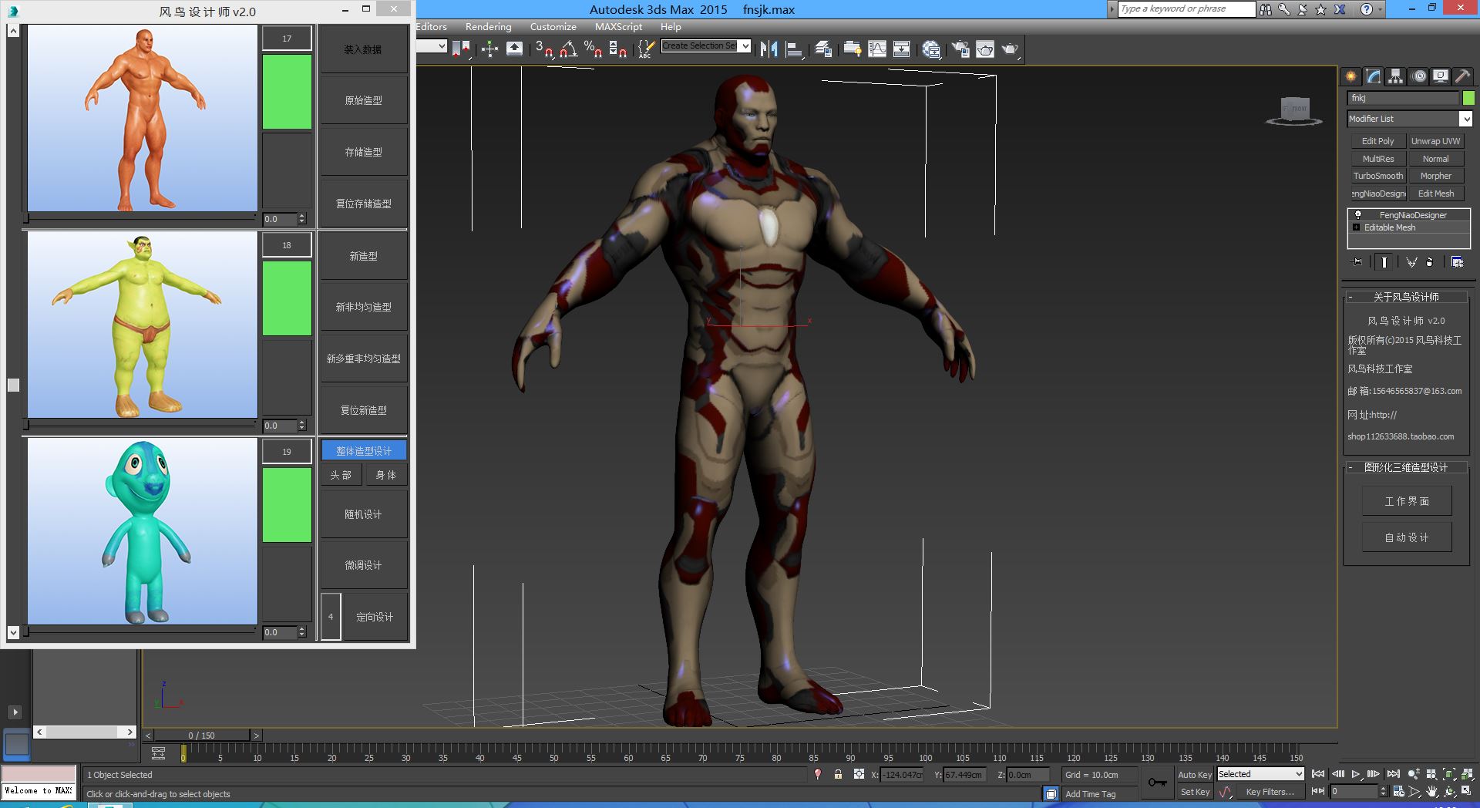Open the Modify command panel tab
This screenshot has height=808, width=1480.
point(1373,76)
